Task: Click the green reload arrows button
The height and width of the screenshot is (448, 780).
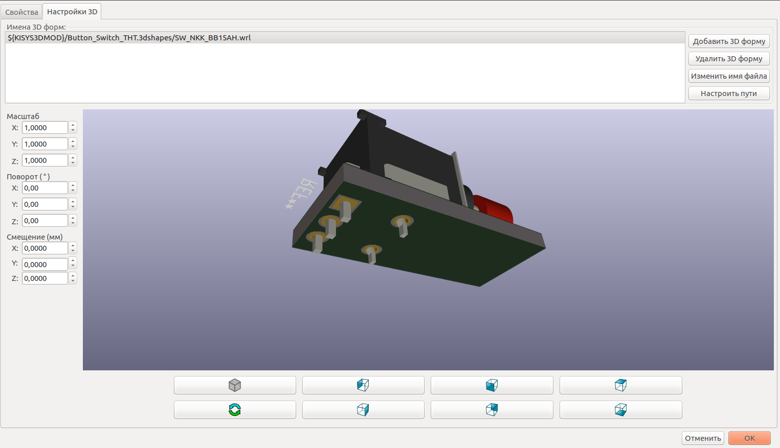Action: pos(235,410)
